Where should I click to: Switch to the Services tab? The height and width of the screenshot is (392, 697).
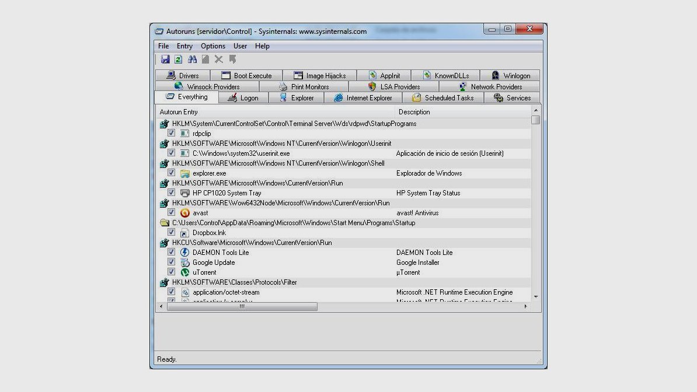click(512, 98)
